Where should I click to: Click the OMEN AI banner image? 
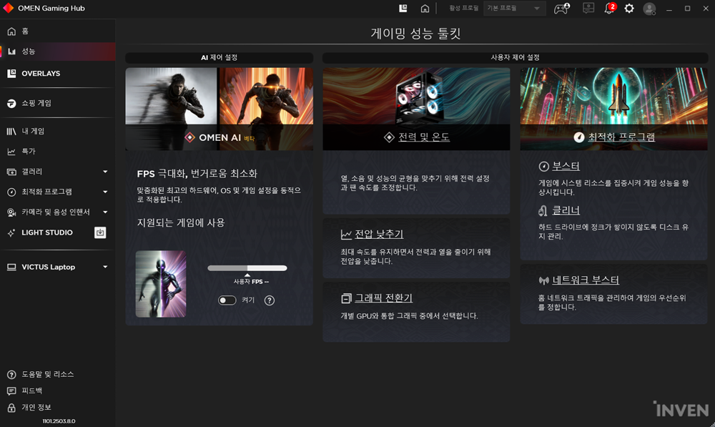tap(220, 109)
